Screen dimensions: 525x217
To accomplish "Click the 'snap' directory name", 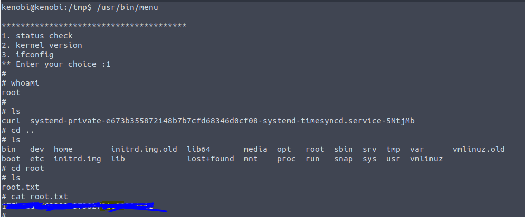I will (x=343, y=159).
